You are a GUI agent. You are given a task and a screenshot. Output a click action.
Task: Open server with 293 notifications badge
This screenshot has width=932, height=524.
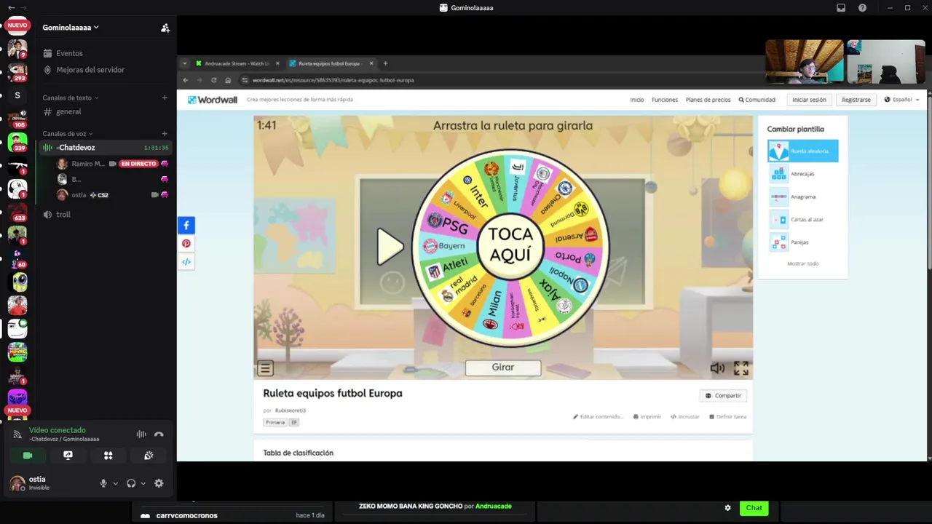point(17,71)
